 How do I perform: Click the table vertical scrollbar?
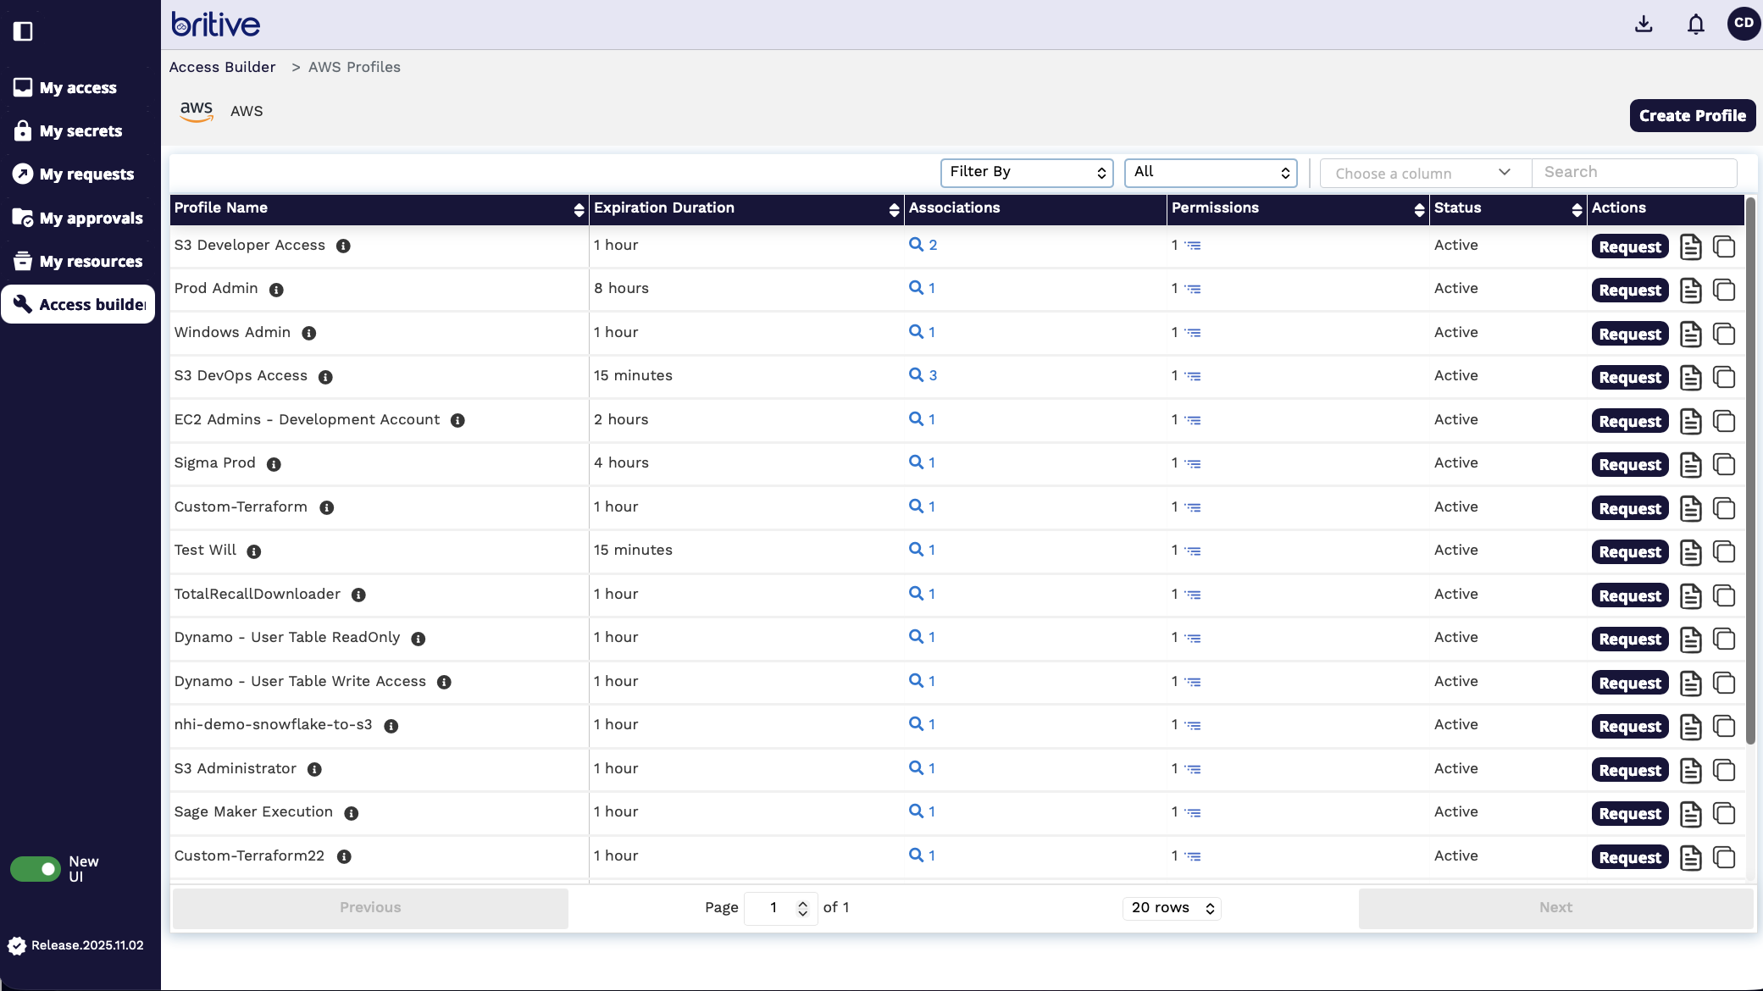tap(1750, 470)
